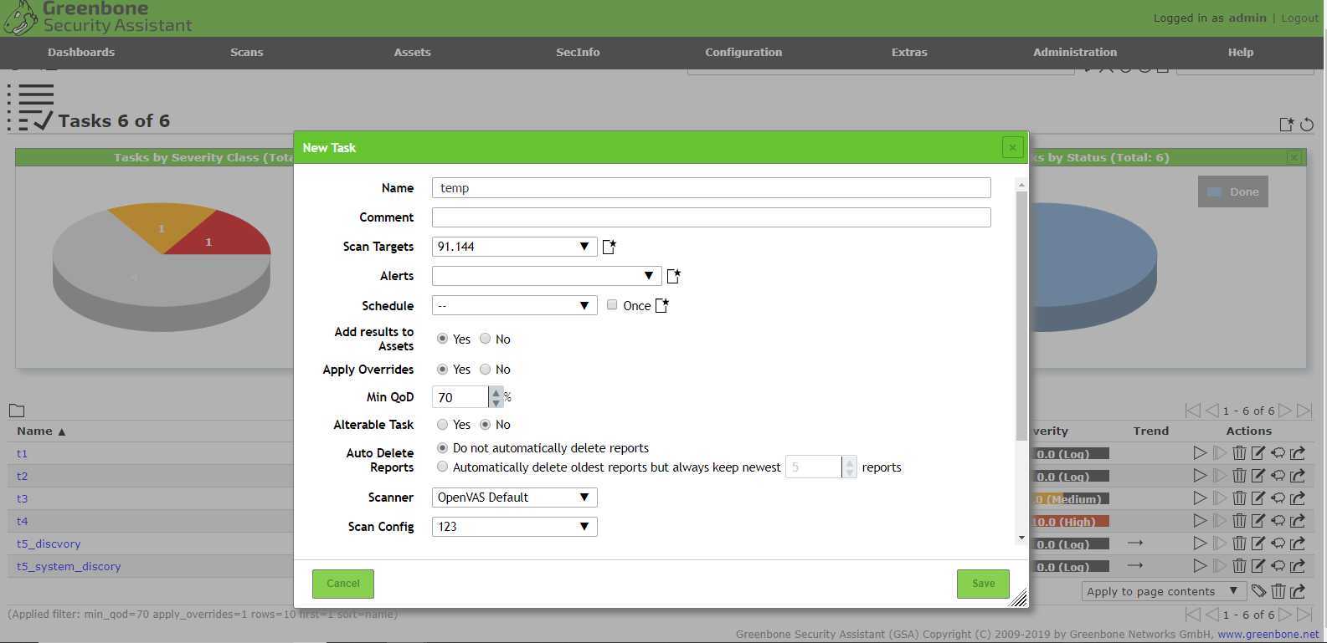Open the Scan Config dropdown showing 123
Screen dimensions: 1327x643
point(514,527)
